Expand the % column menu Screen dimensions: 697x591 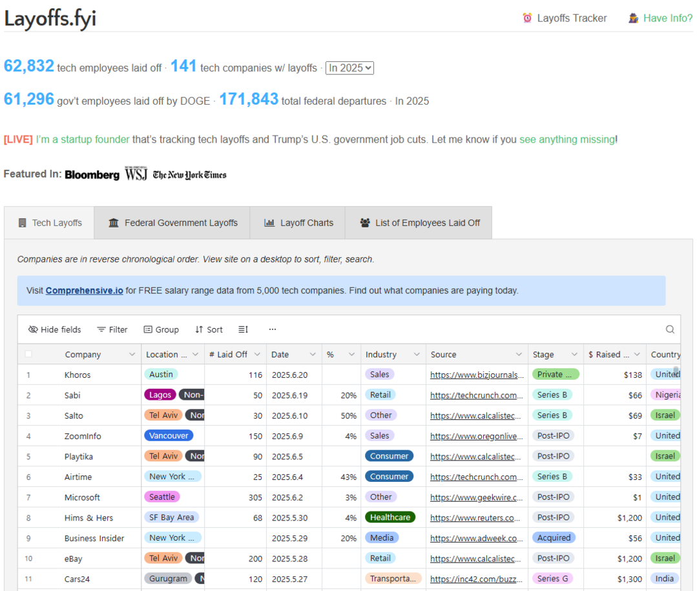(351, 354)
